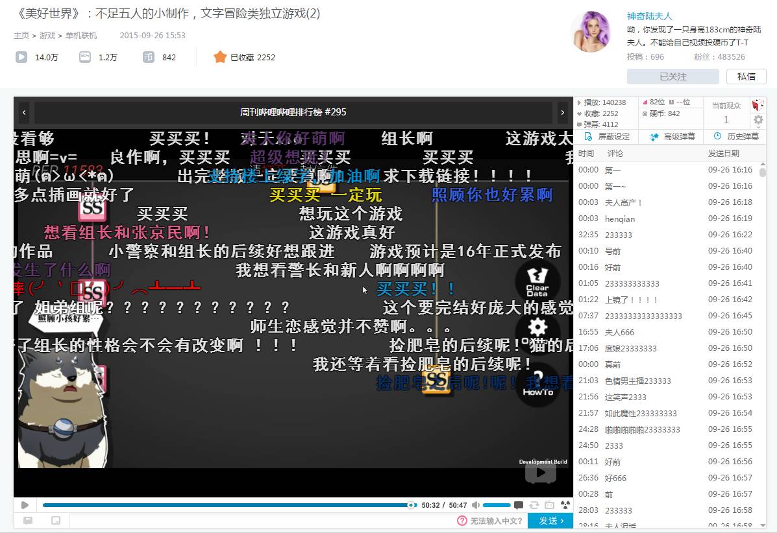Open the 游戏 breadcrumb category

[46, 36]
